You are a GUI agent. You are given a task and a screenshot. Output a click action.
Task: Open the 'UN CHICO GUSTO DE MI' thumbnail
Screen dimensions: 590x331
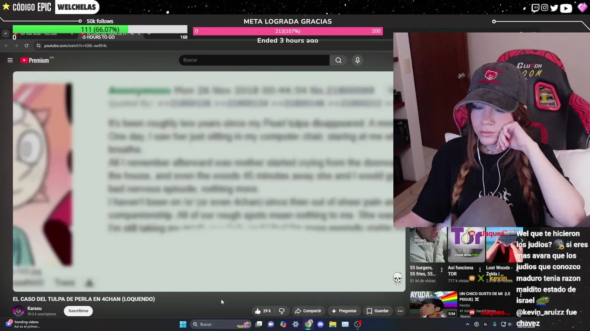(x=433, y=304)
